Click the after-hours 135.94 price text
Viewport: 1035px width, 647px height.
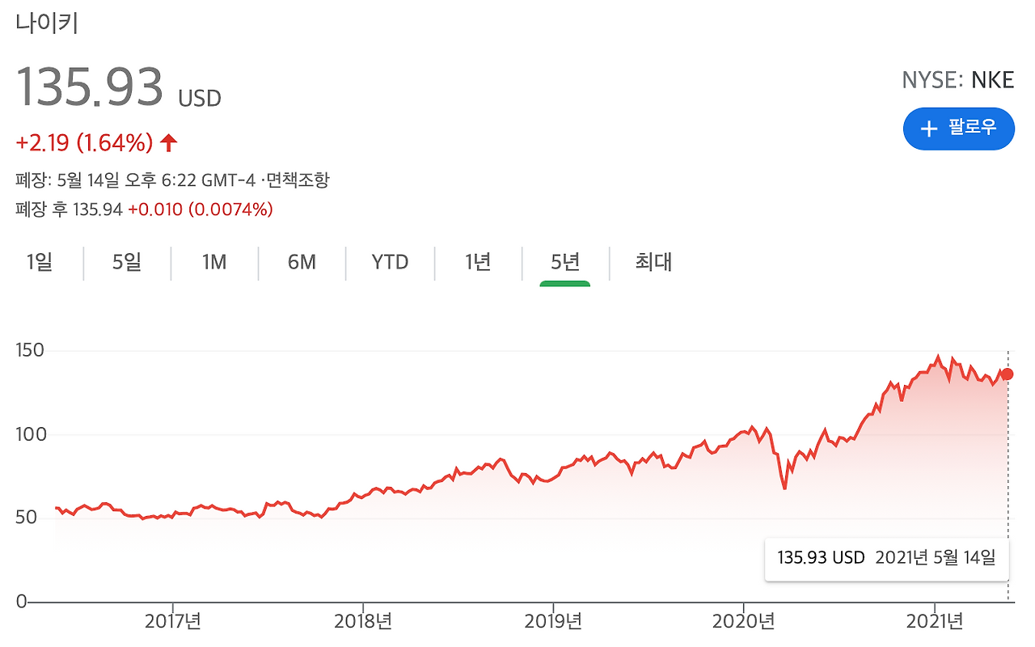pos(98,209)
